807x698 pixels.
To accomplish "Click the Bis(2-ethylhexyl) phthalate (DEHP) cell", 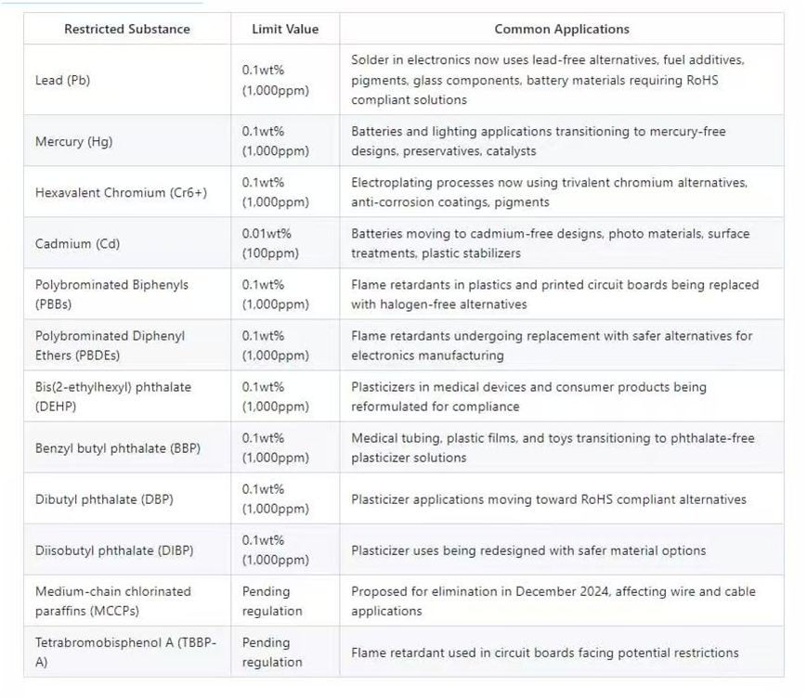I will pos(112,396).
